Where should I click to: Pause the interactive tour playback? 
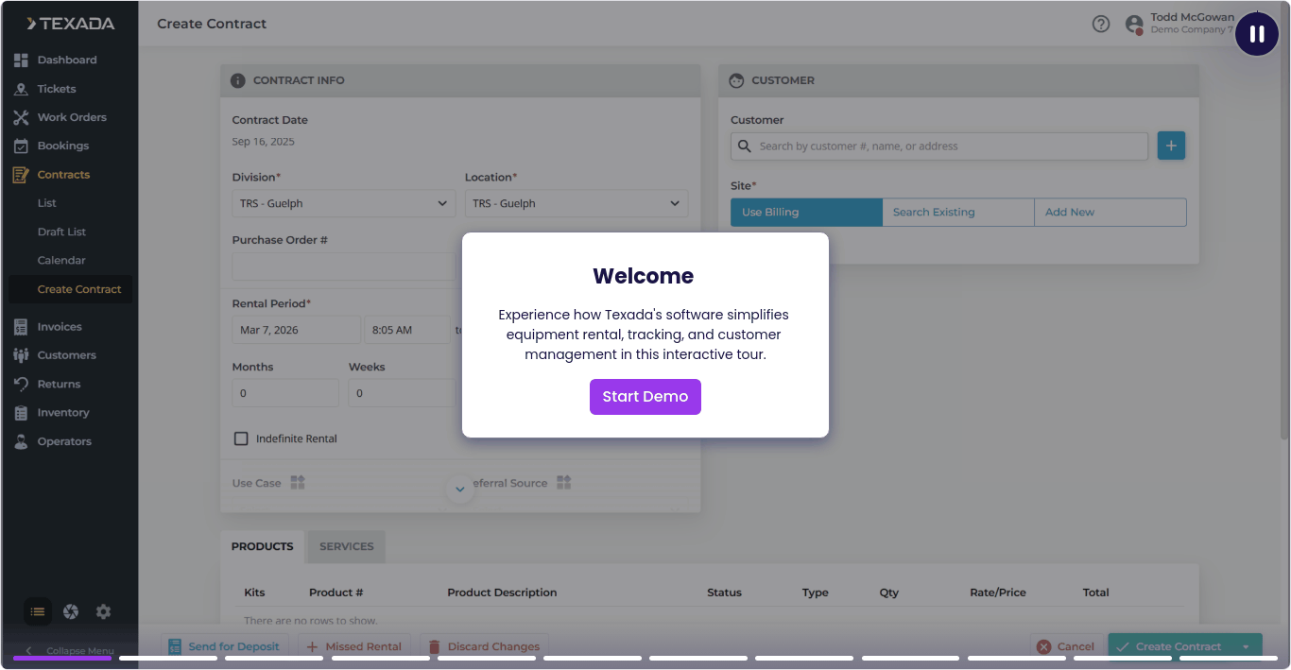click(1256, 34)
